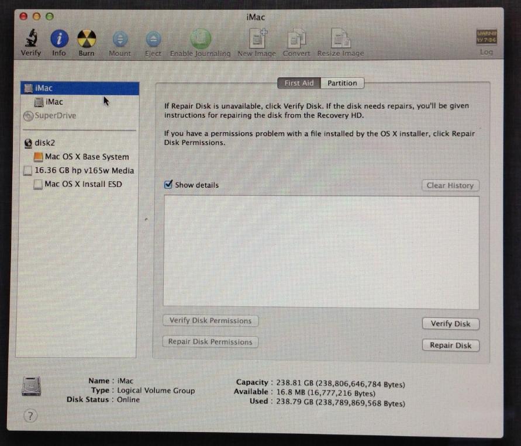Select SuperDrive in the sidebar
This screenshot has width=521, height=446.
pyautogui.click(x=80, y=116)
